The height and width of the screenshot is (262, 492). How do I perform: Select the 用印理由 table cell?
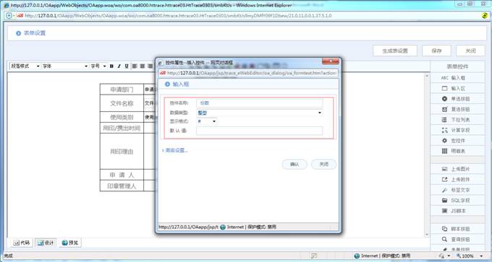click(x=122, y=152)
